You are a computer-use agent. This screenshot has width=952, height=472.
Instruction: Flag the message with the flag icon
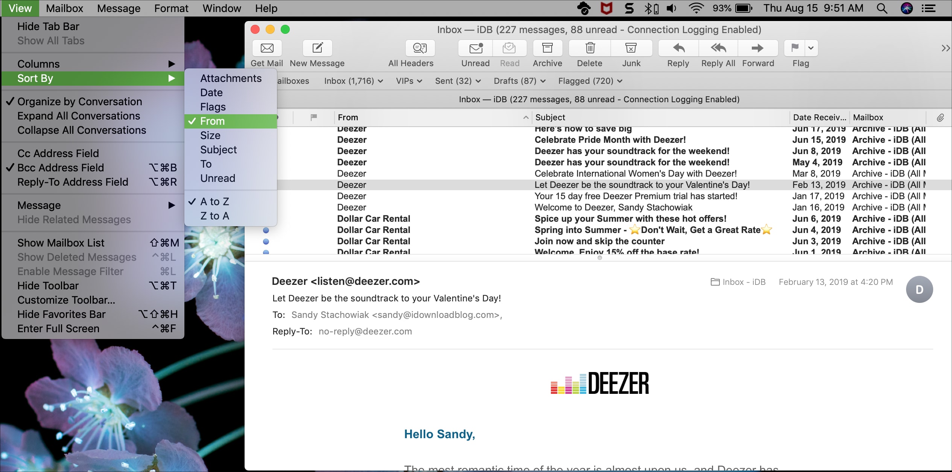(795, 48)
